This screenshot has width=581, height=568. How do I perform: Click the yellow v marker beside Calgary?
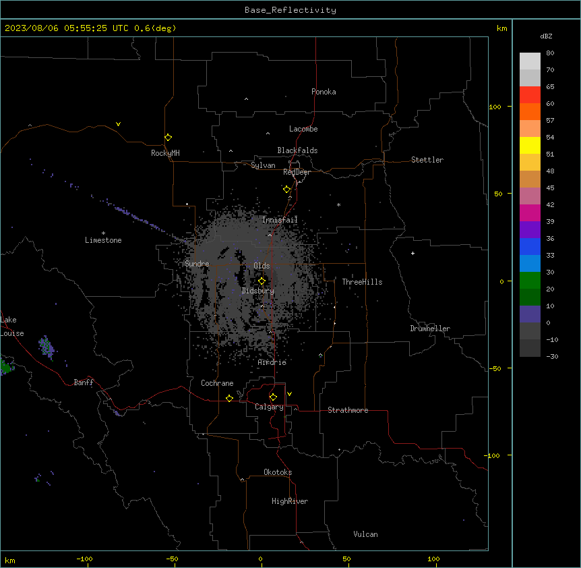(289, 394)
